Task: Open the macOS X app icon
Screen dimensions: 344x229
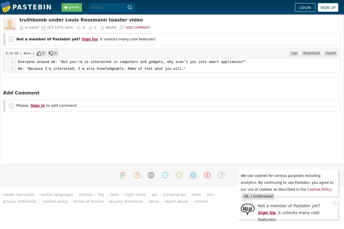Action: [193, 175]
